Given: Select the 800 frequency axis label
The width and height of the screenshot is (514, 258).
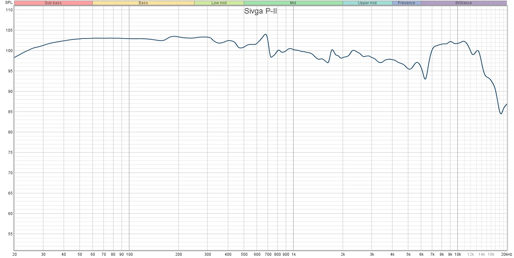Looking at the screenshot, I should (277, 254).
